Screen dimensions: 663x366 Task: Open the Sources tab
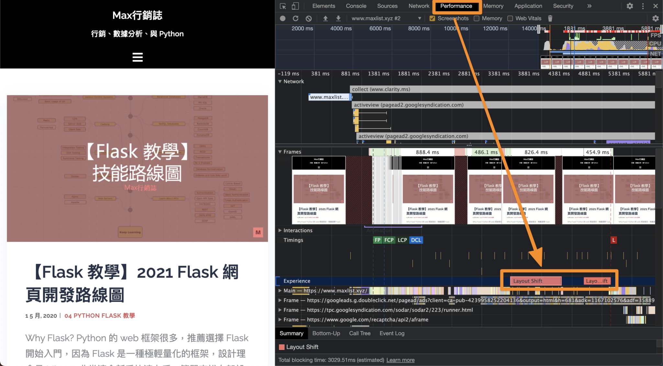[387, 6]
